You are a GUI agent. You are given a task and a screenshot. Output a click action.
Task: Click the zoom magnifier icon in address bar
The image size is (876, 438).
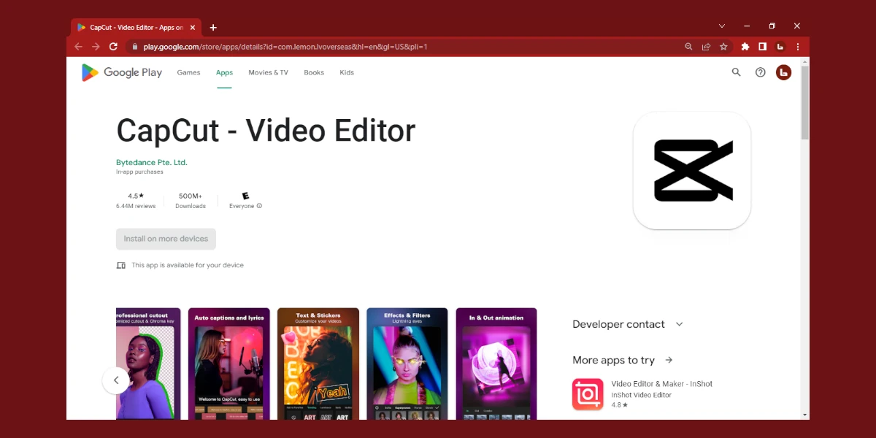(x=688, y=47)
